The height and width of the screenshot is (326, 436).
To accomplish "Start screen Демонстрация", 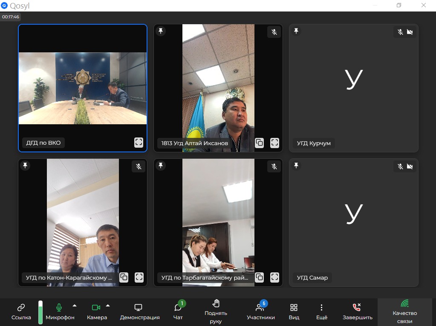I will [140, 312].
